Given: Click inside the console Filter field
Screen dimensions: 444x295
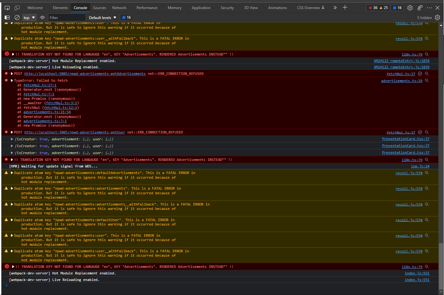Looking at the screenshot, I should tap(67, 17).
